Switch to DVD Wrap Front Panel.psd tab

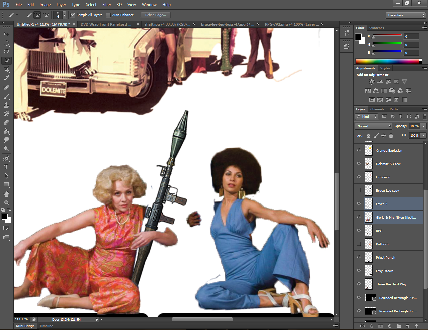[106, 24]
